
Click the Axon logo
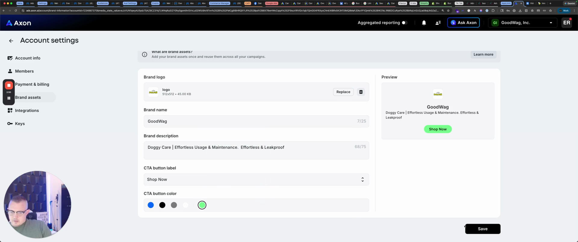(x=19, y=23)
